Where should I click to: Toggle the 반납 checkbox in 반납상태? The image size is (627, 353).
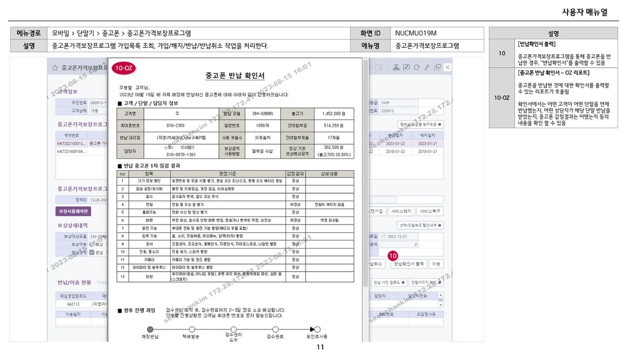coord(92,252)
